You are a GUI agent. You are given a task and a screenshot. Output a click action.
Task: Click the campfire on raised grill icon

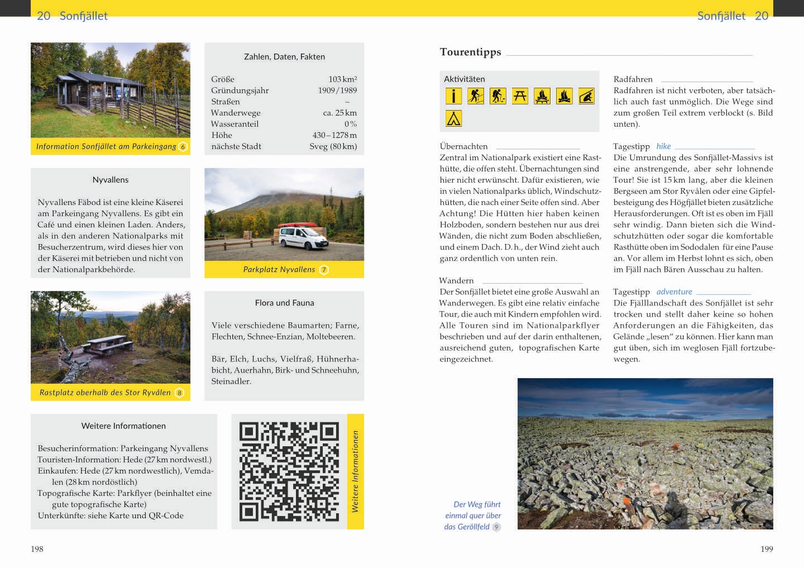point(542,96)
